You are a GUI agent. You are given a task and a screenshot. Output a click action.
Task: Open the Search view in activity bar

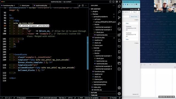coord(119,12)
